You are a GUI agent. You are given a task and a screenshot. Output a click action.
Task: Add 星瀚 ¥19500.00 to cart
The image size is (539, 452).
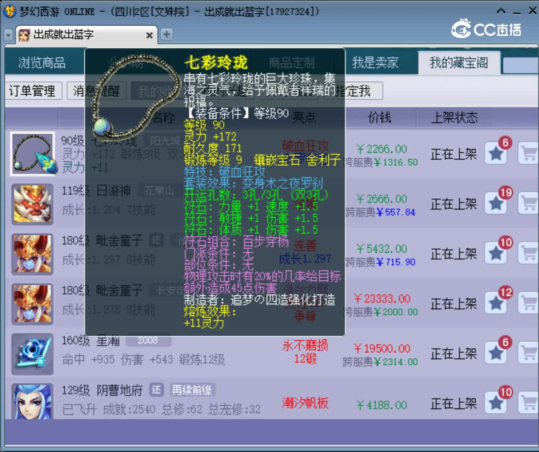tap(528, 354)
